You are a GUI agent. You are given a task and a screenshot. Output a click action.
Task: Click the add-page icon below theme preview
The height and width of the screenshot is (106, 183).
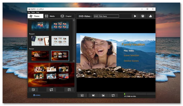pos(69,90)
